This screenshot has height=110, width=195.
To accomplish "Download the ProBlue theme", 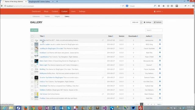I will pyautogui.click(x=160, y=98).
